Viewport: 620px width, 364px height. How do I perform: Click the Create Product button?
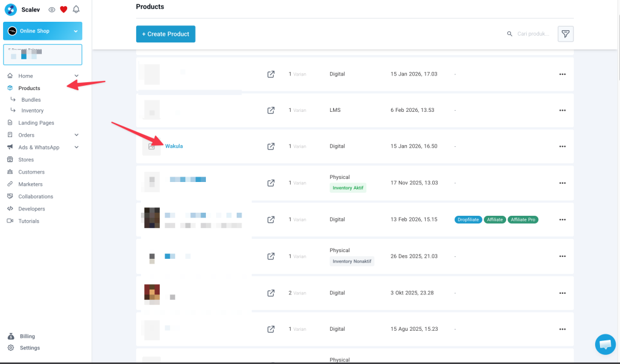point(165,34)
